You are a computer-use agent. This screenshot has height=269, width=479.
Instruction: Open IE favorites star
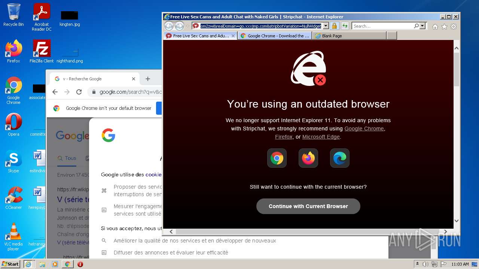(x=444, y=26)
